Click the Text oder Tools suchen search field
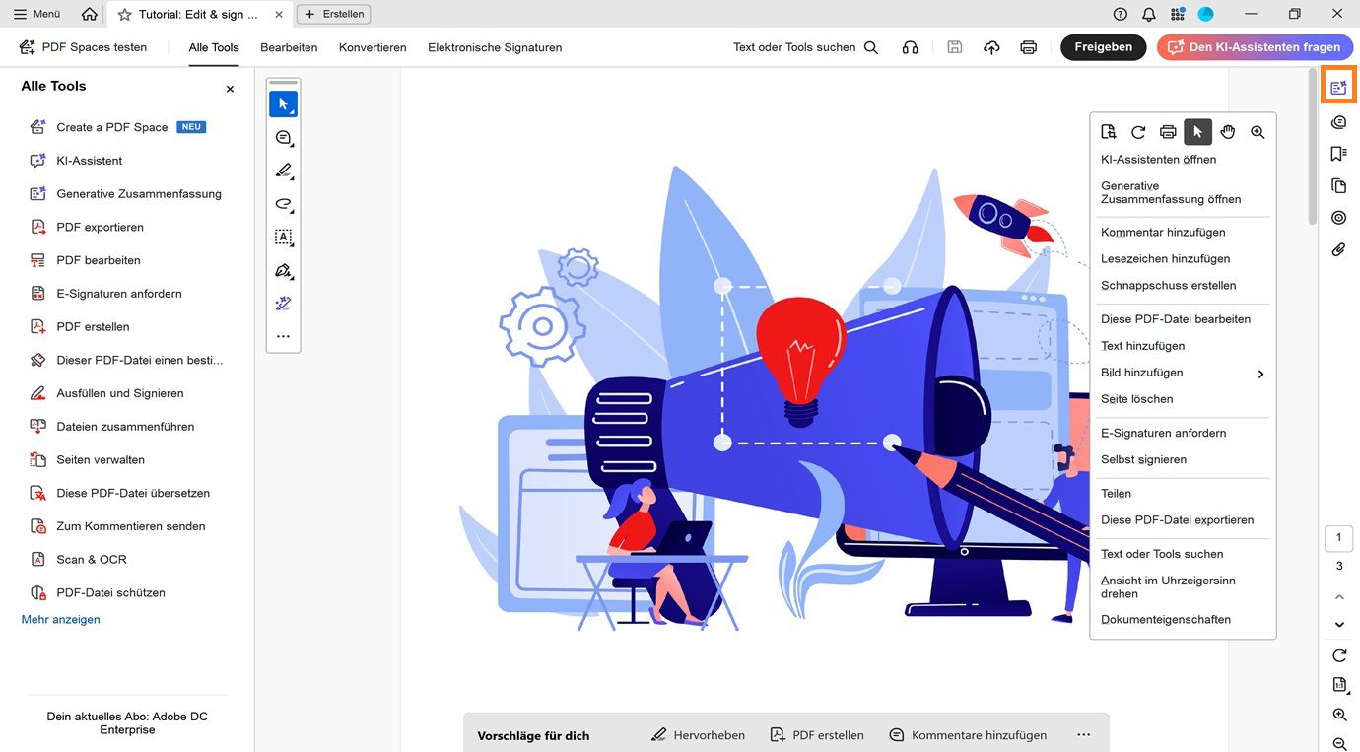The height and width of the screenshot is (752, 1360). coord(806,47)
